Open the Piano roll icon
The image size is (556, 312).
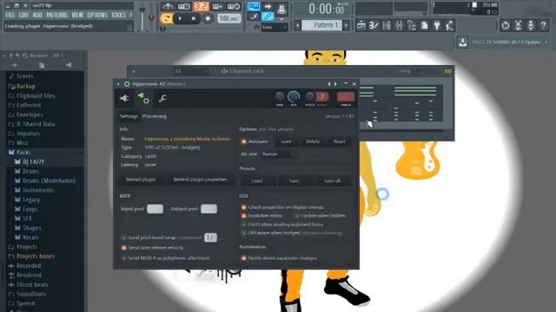(x=374, y=25)
